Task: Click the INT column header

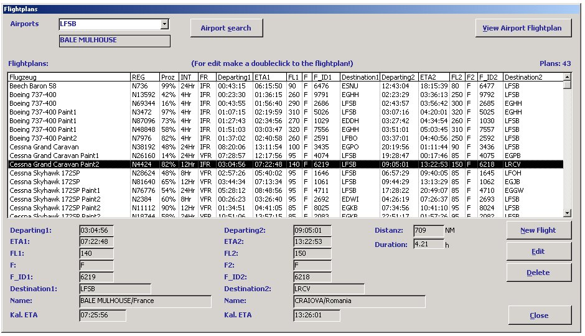Action: point(189,77)
